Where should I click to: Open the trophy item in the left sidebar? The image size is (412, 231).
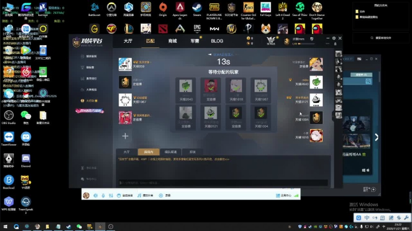coord(88,67)
